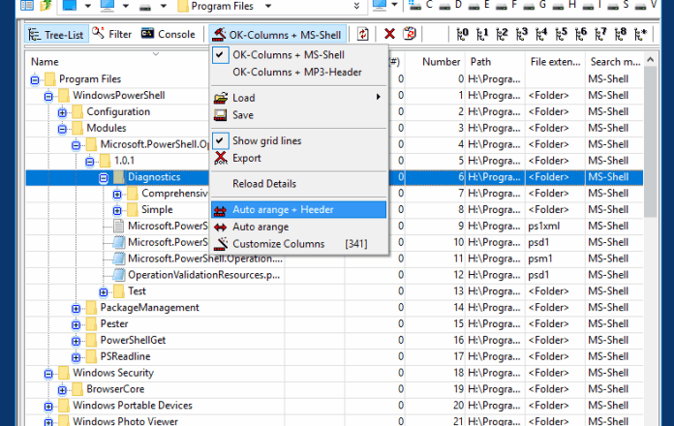This screenshot has height=426, width=674.
Task: Click the Save menu entry
Action: click(243, 115)
